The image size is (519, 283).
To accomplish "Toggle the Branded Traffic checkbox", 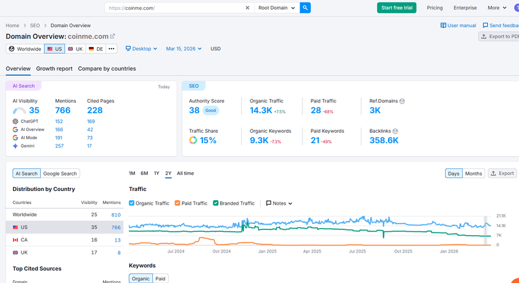I will point(215,203).
